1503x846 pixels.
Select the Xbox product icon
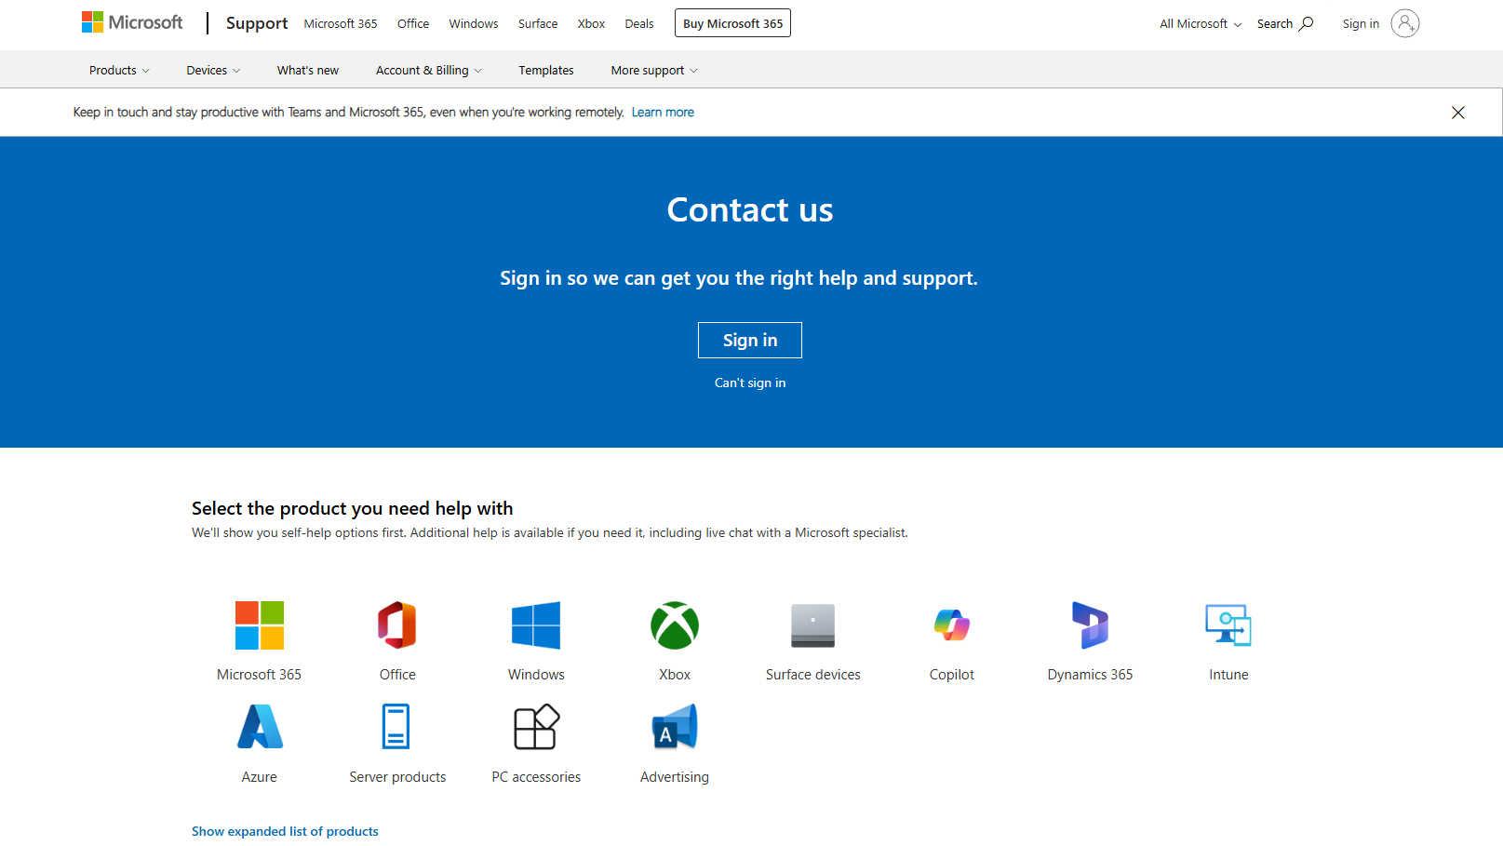(675, 625)
